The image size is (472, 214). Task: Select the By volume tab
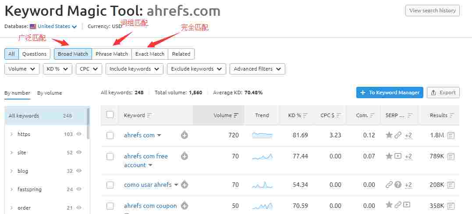pos(50,93)
